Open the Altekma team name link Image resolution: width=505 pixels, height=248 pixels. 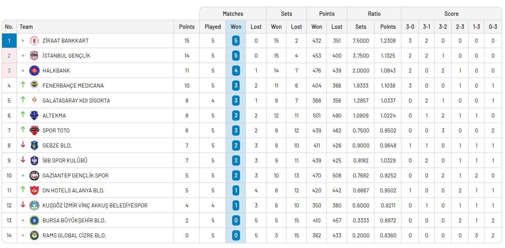click(x=54, y=116)
